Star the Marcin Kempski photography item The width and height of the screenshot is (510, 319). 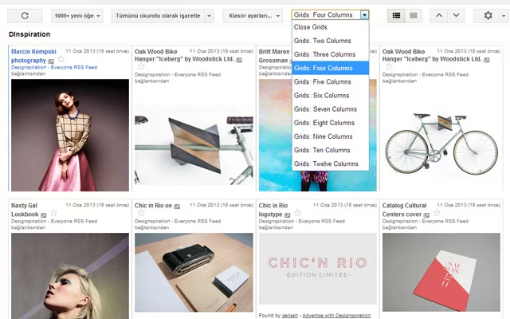pyautogui.click(x=61, y=60)
